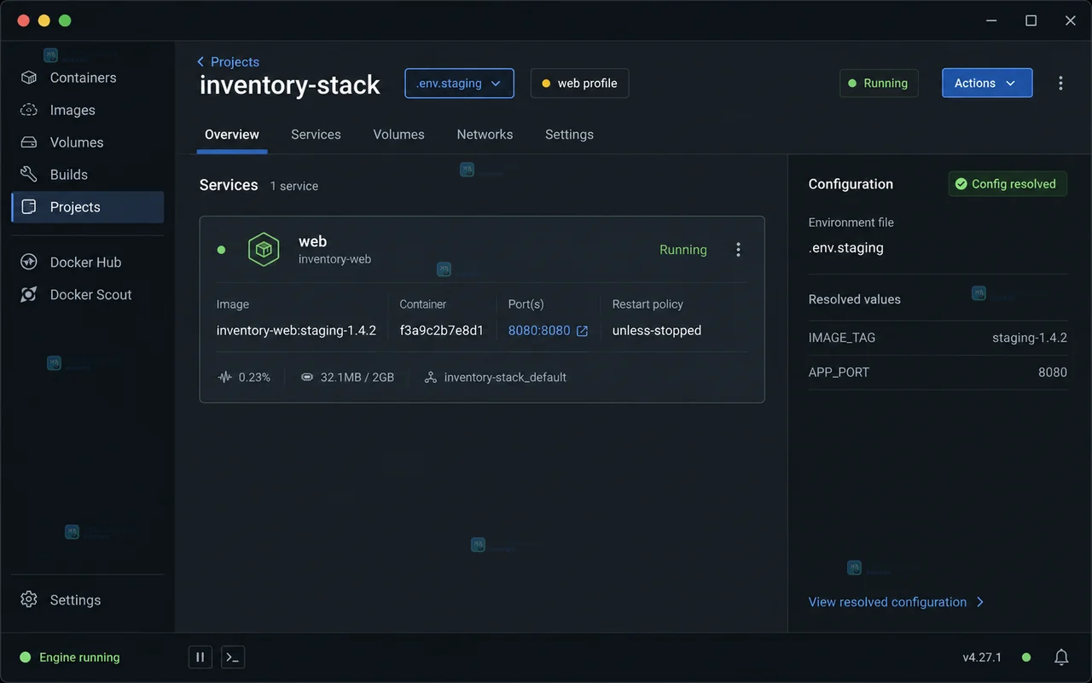This screenshot has height=683, width=1092.
Task: Open the notifications bell
Action: 1061,657
